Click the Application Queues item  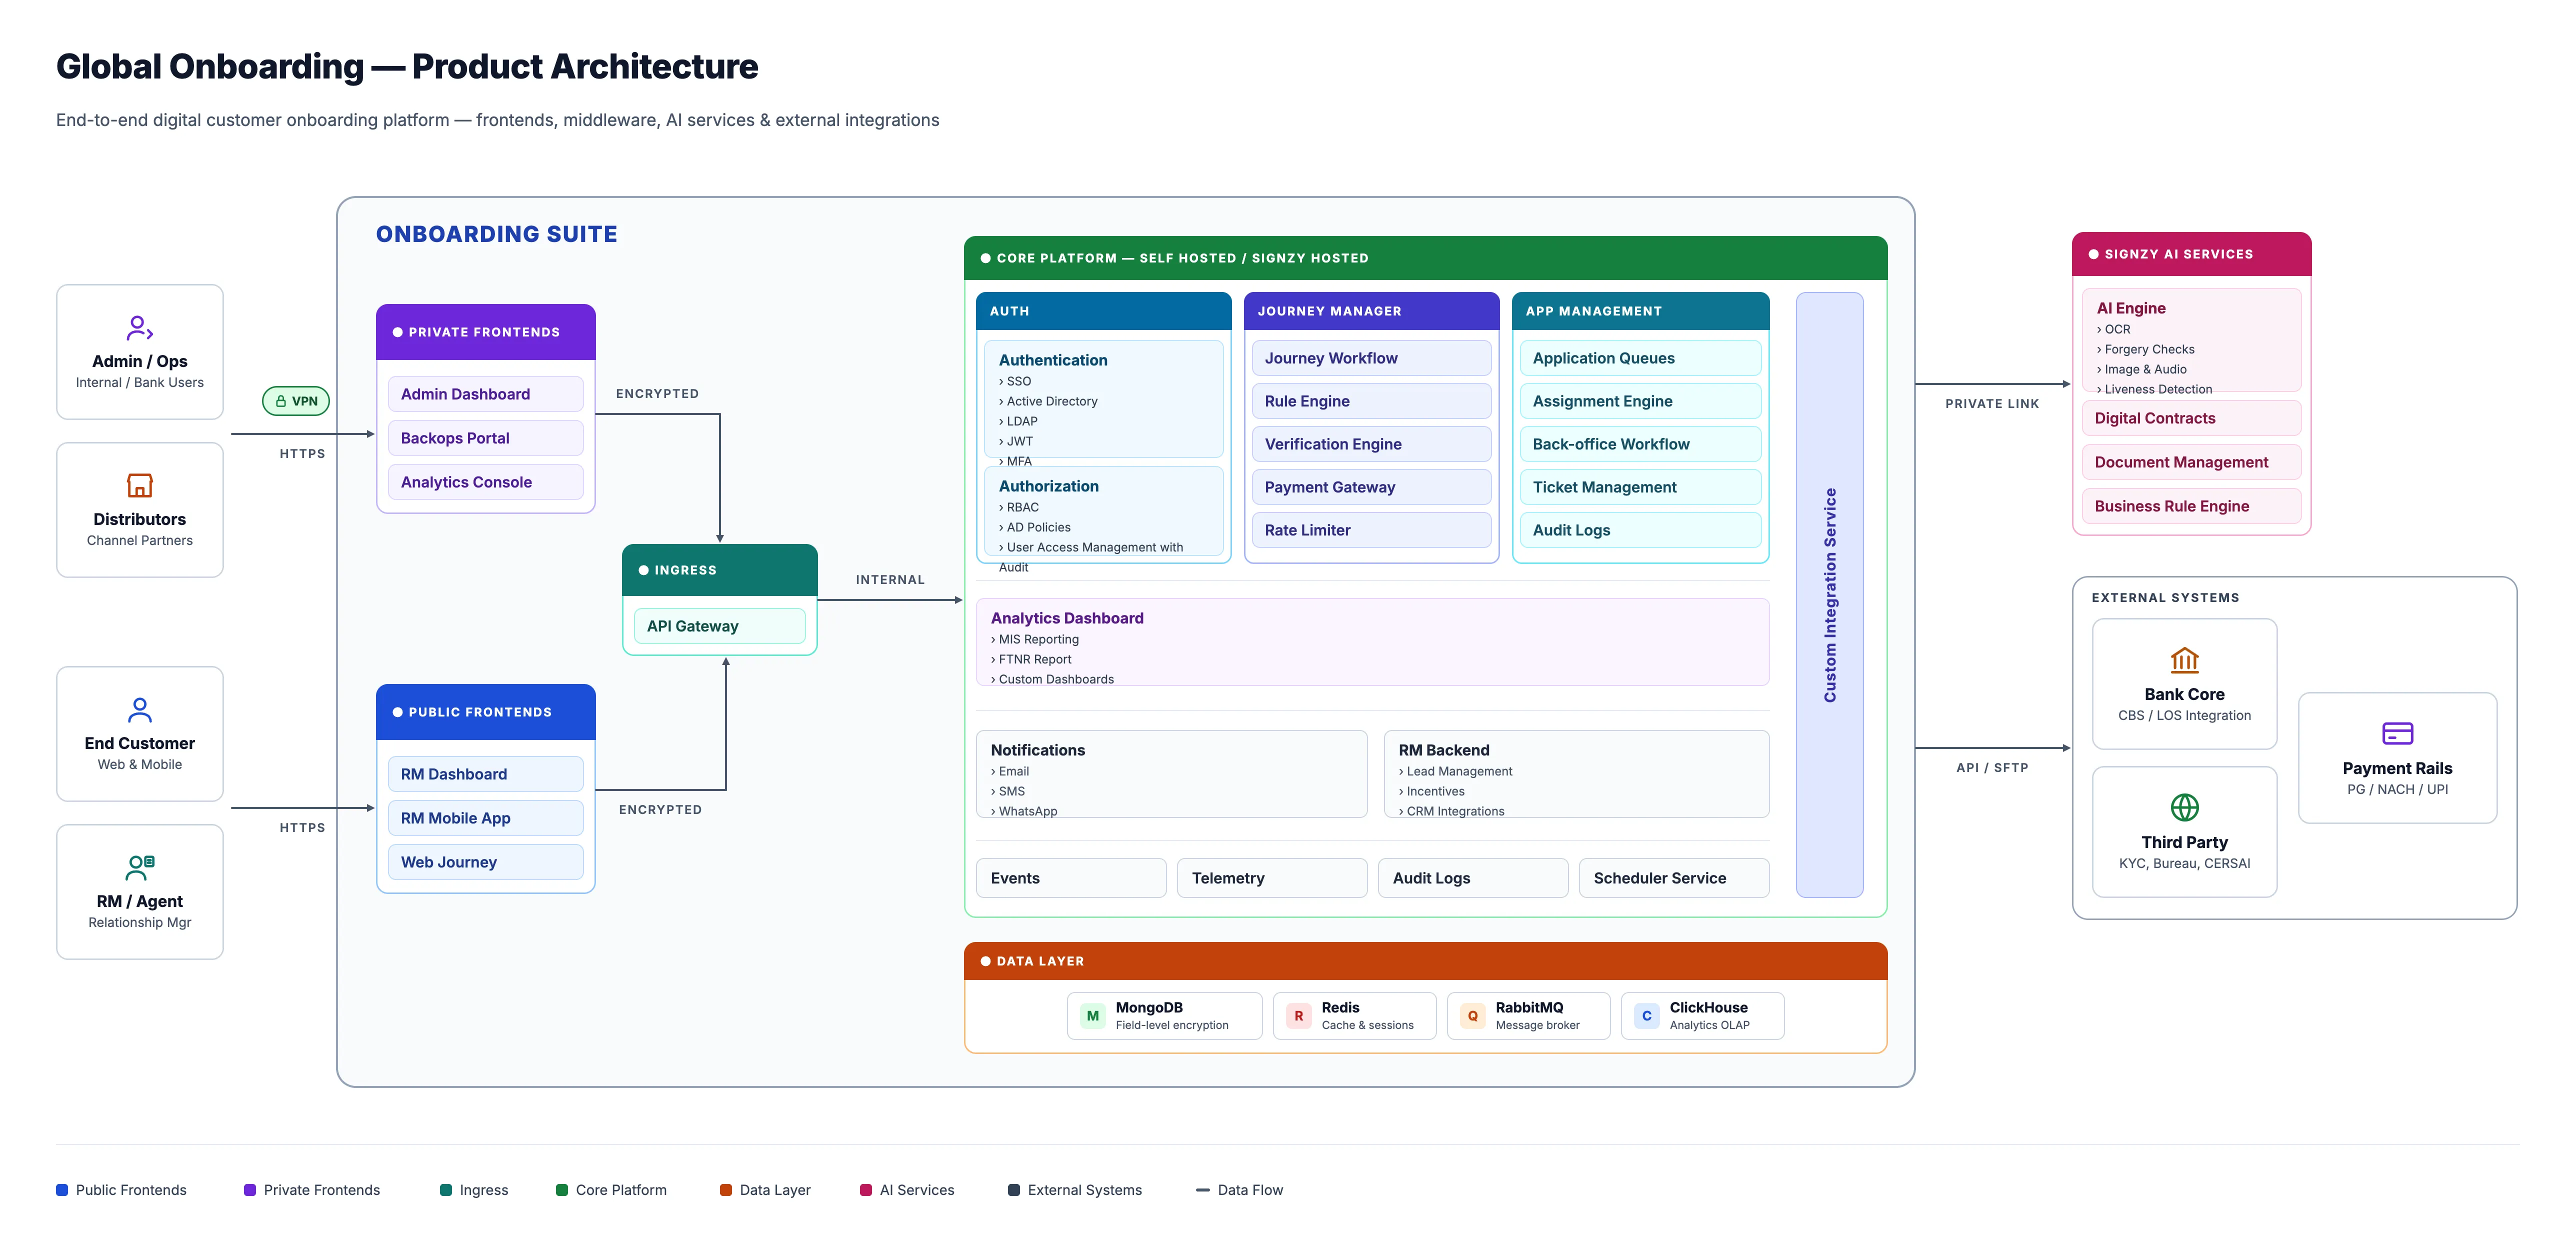pyautogui.click(x=1640, y=358)
